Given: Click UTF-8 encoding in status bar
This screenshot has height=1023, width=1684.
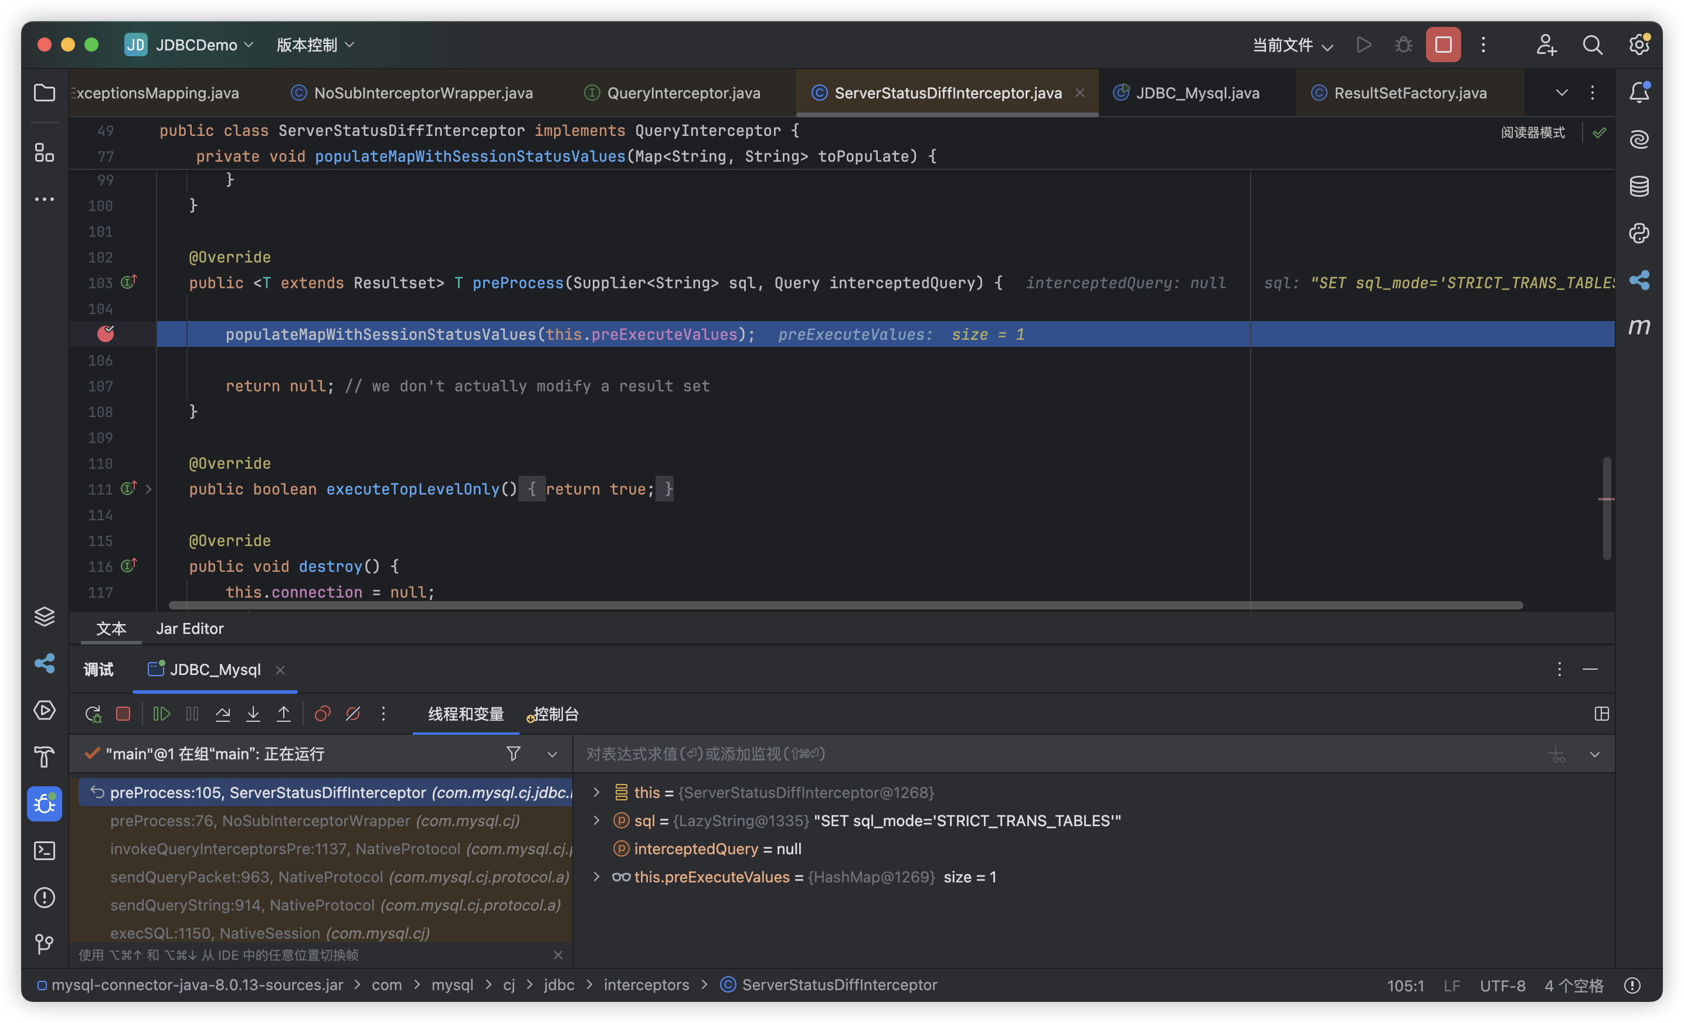Looking at the screenshot, I should [x=1502, y=985].
